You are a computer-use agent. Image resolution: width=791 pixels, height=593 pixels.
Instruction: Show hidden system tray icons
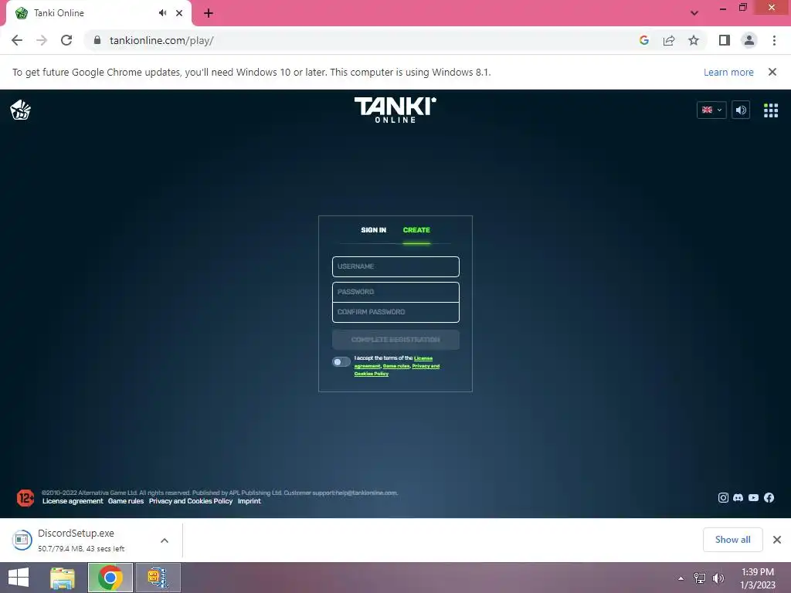[681, 578]
